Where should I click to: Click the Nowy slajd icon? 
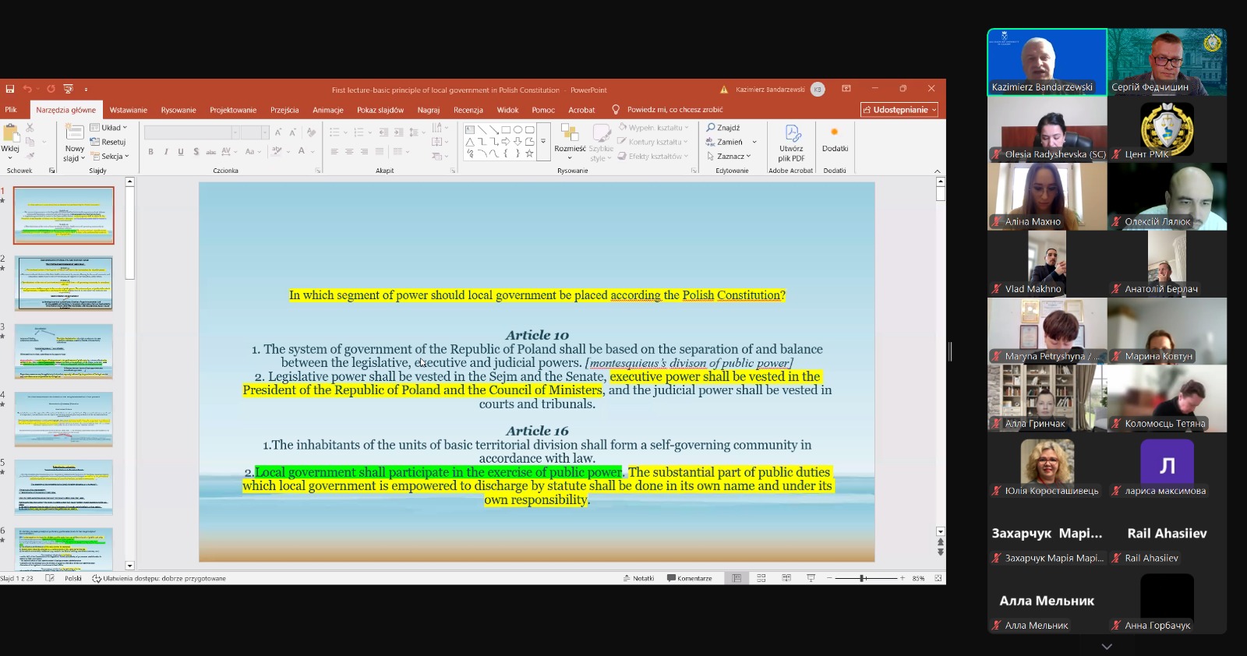click(75, 134)
